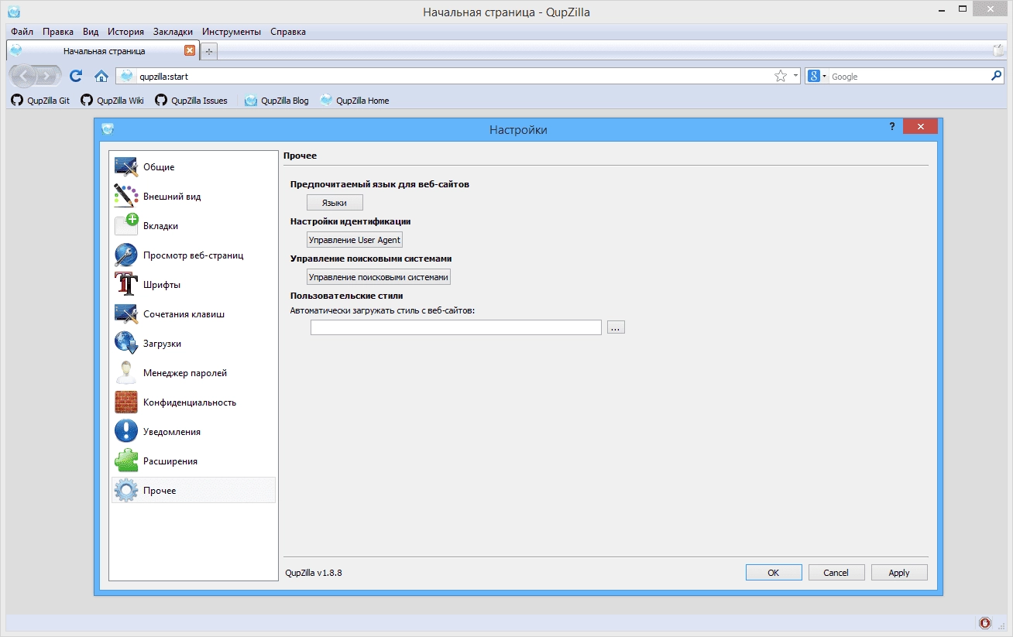
Task: Click the QupZilla title bar app icon
Action: coord(13,11)
